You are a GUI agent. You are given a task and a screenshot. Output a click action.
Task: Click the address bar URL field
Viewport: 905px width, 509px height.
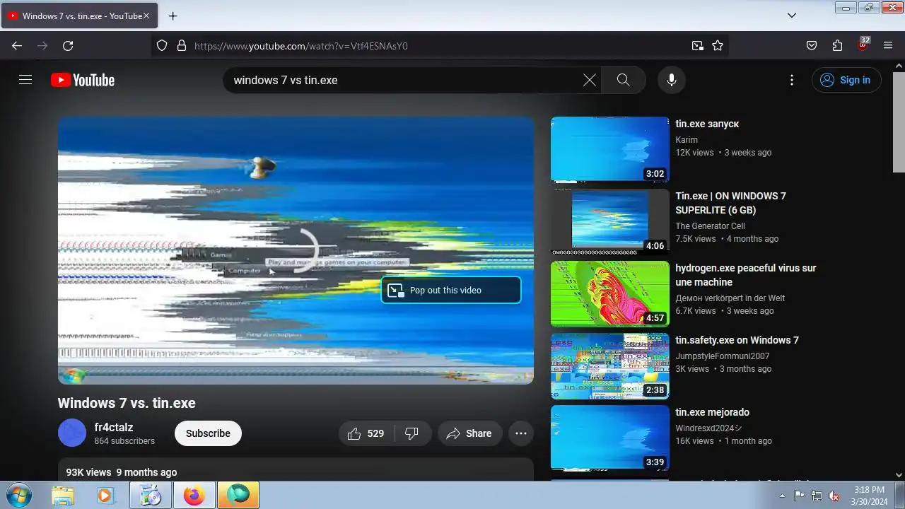point(438,46)
